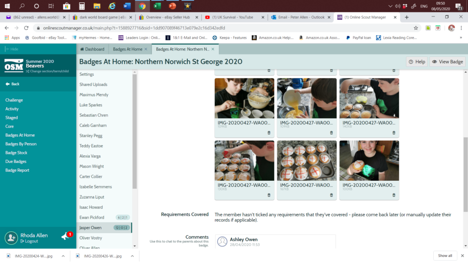The width and height of the screenshot is (468, 263).
Task: Open PayPal loan bookmark
Action: click(358, 37)
